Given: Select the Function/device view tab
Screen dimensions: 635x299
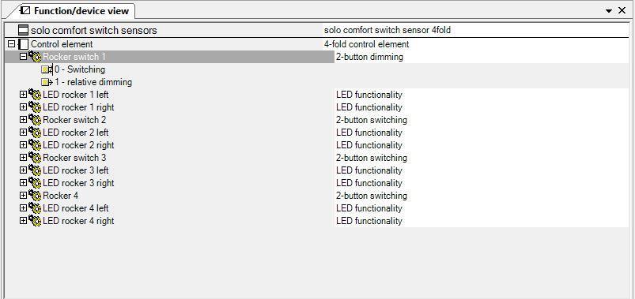Looking at the screenshot, I should point(74,11).
